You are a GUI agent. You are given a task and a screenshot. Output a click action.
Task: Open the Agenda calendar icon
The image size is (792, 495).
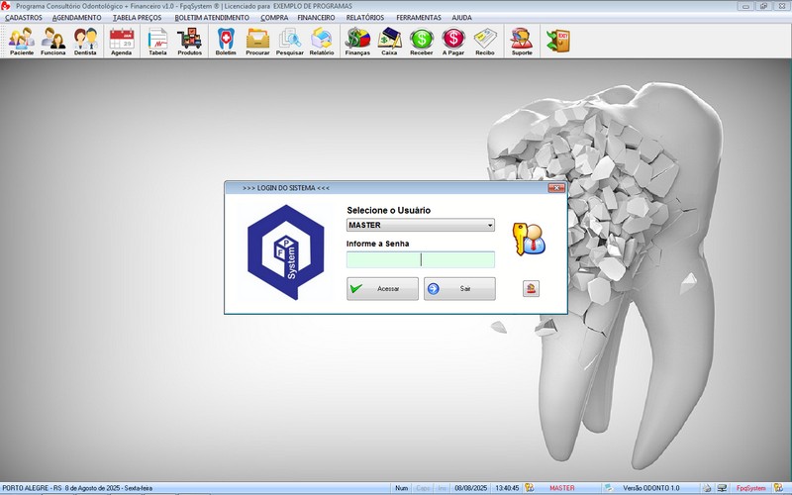[121, 41]
